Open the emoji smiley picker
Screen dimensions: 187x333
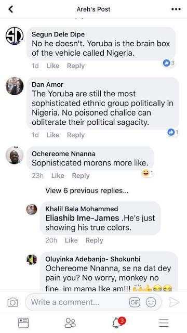click(x=151, y=302)
